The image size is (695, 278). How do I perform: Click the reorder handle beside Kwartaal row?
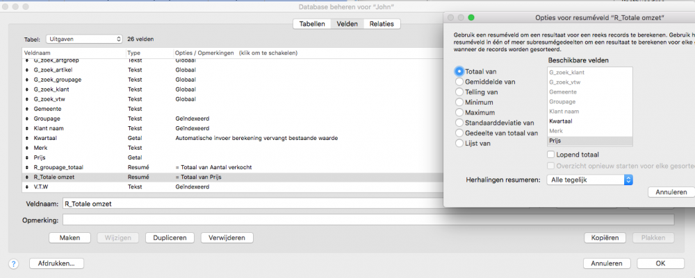[27, 138]
